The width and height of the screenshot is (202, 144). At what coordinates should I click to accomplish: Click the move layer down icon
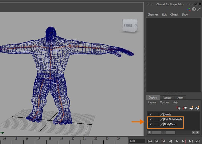[x=185, y=108]
